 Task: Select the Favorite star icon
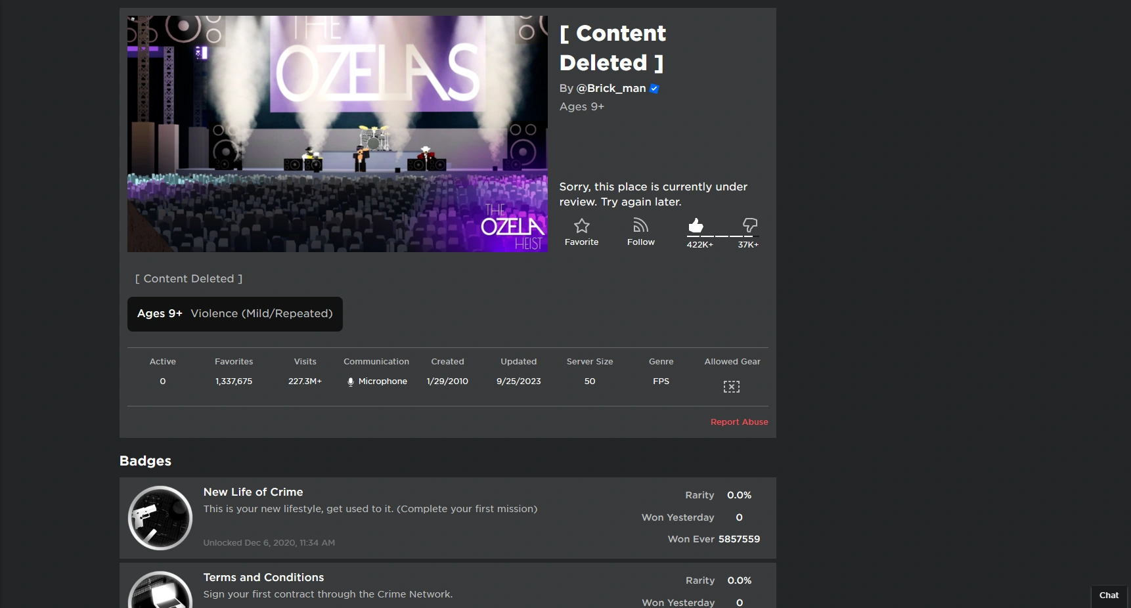581,226
